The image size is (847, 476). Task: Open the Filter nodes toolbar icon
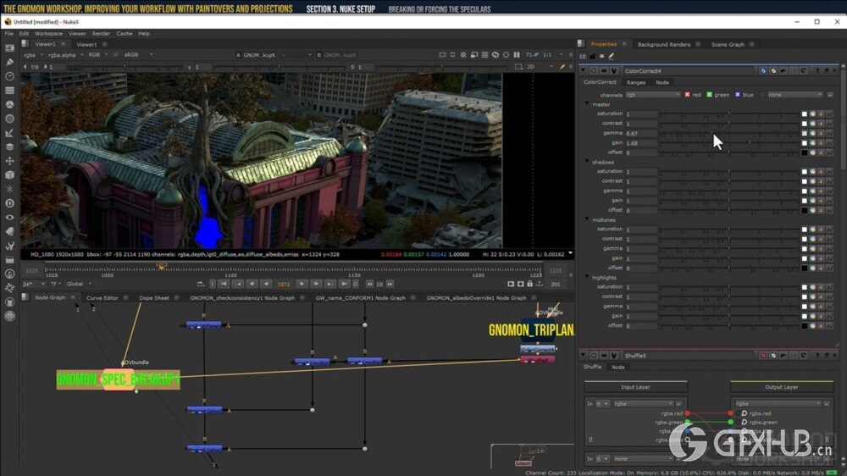coord(9,119)
